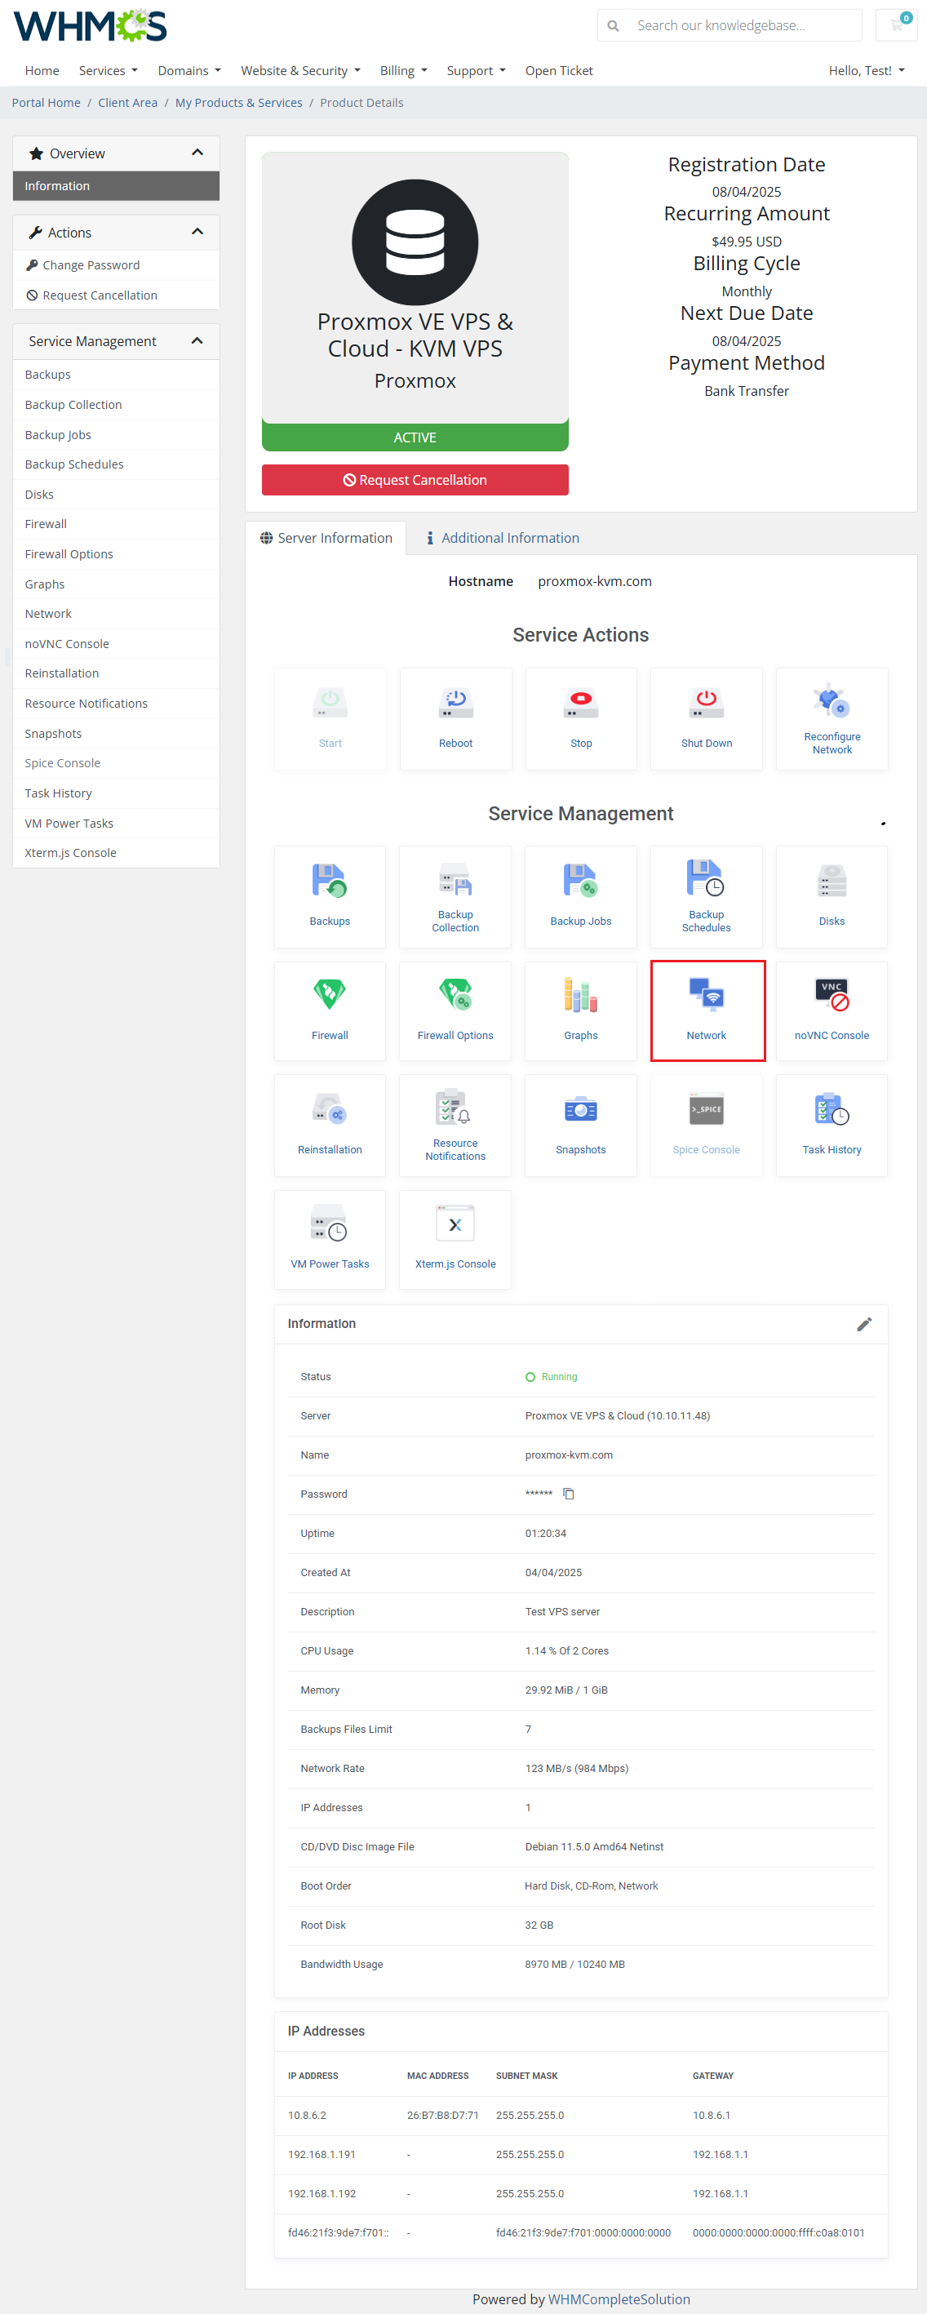Click the Reboot service action icon

455,704
